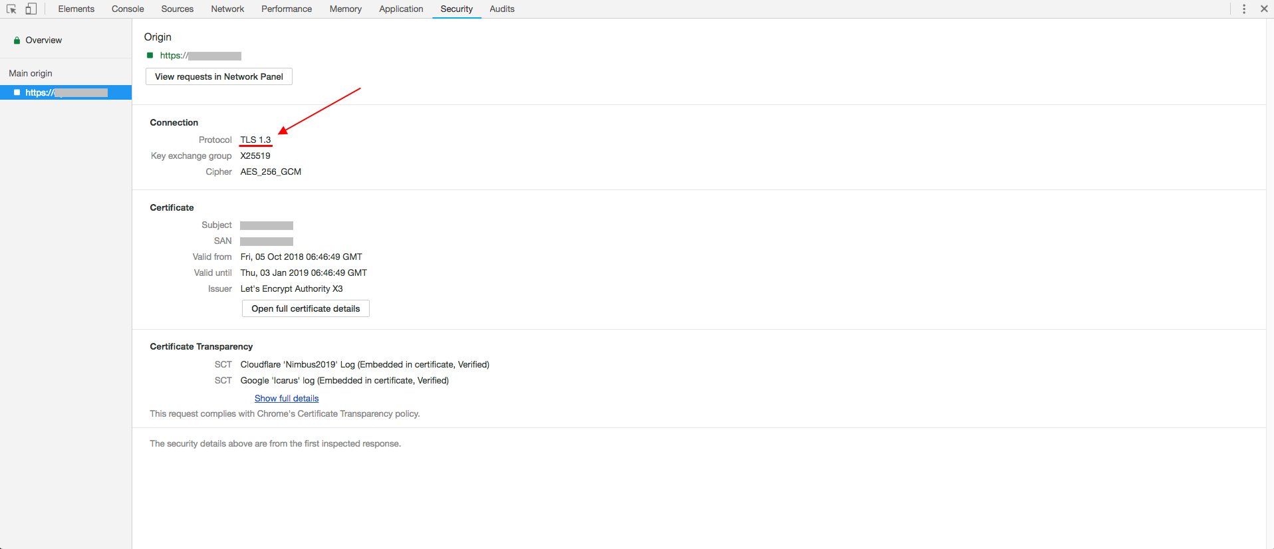Click the Cloudflare 'Nimbus2019' Log SCT entry
This screenshot has height=549, width=1274.
(364, 364)
